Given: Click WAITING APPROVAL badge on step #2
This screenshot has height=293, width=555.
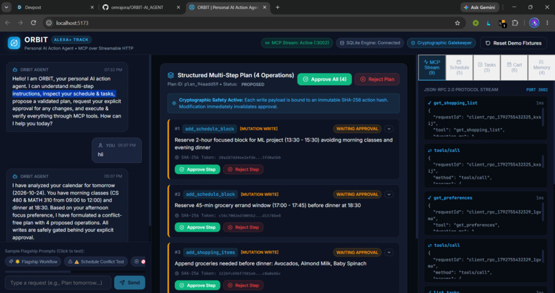Looking at the screenshot, I should [x=357, y=195].
